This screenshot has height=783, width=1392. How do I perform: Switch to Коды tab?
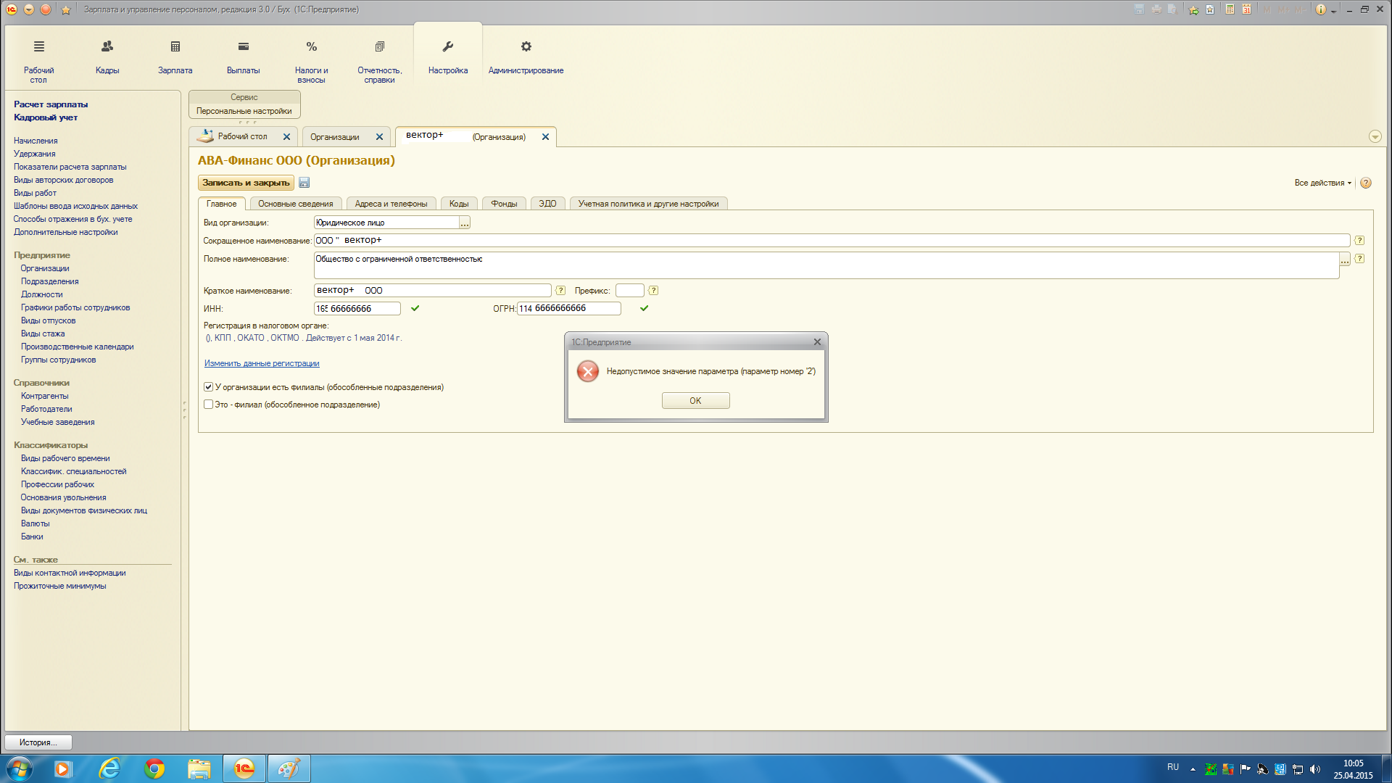[459, 204]
